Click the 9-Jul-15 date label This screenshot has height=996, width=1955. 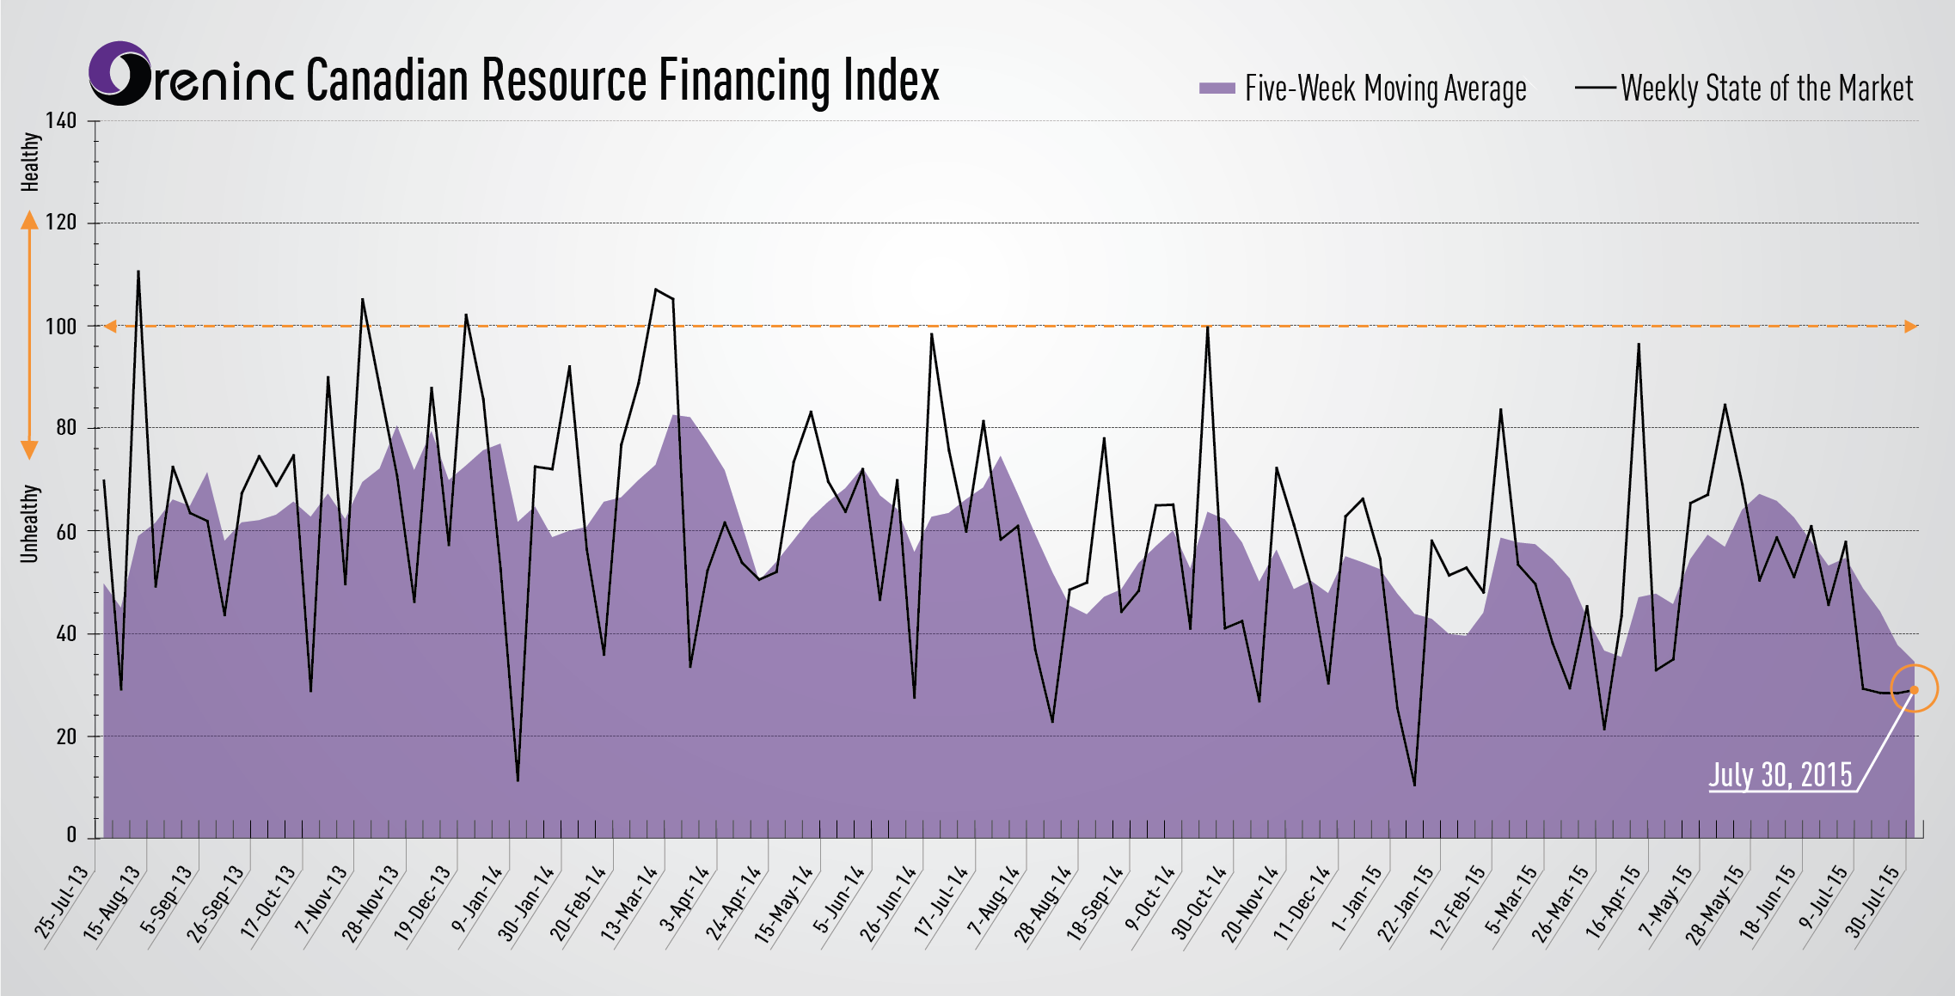pos(1824,897)
